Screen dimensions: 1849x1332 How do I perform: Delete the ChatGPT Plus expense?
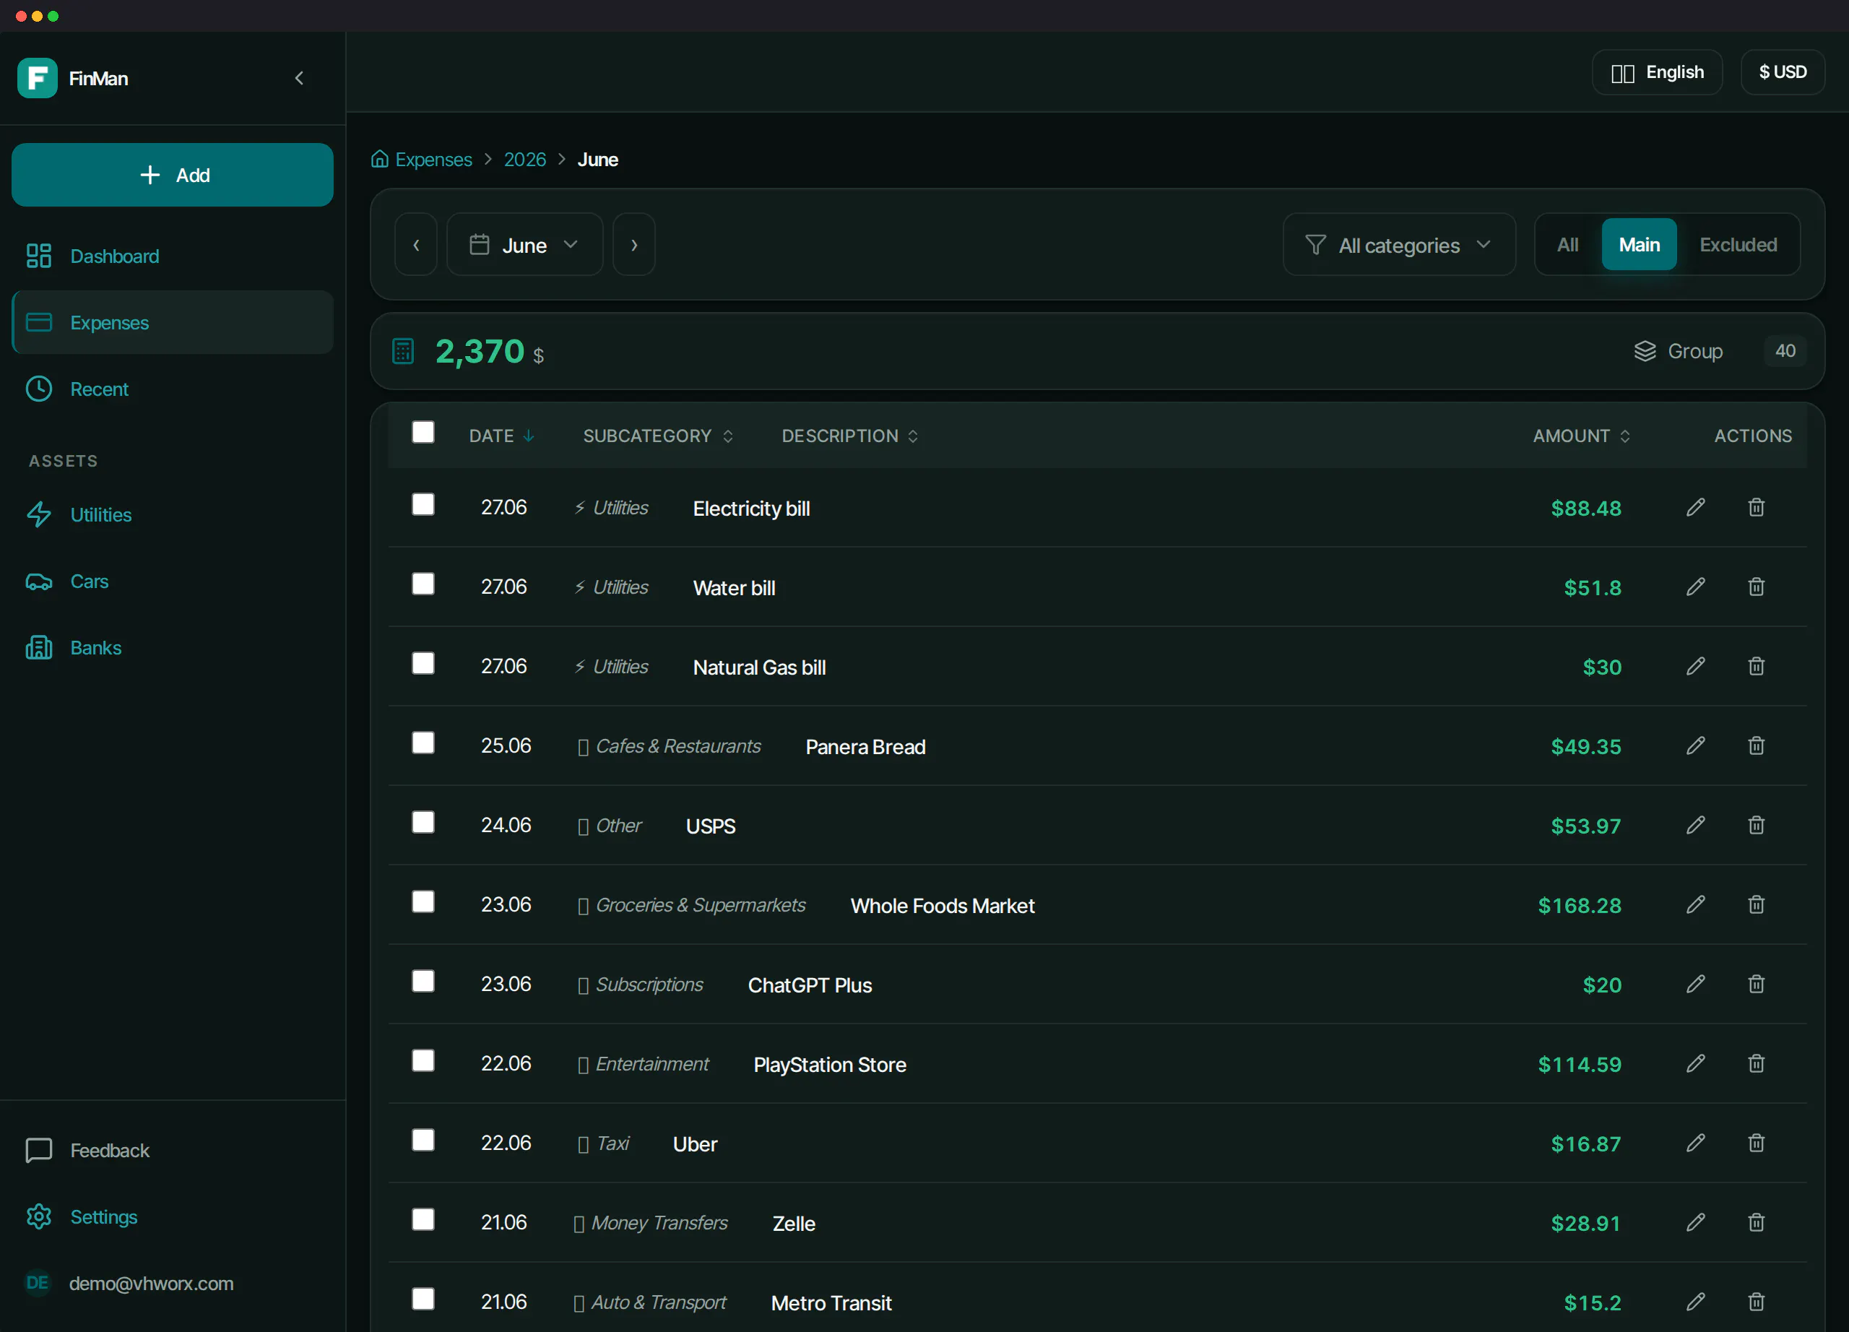tap(1756, 984)
